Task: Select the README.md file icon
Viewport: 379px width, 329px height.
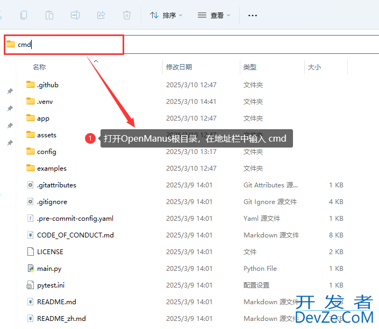Action: (30, 302)
